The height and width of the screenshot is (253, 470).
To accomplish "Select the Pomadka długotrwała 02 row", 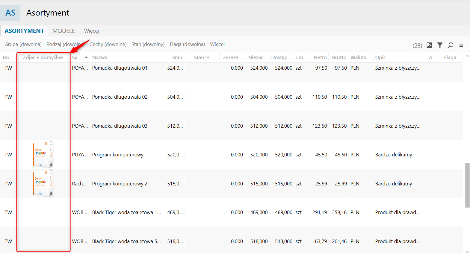I will tap(120, 97).
